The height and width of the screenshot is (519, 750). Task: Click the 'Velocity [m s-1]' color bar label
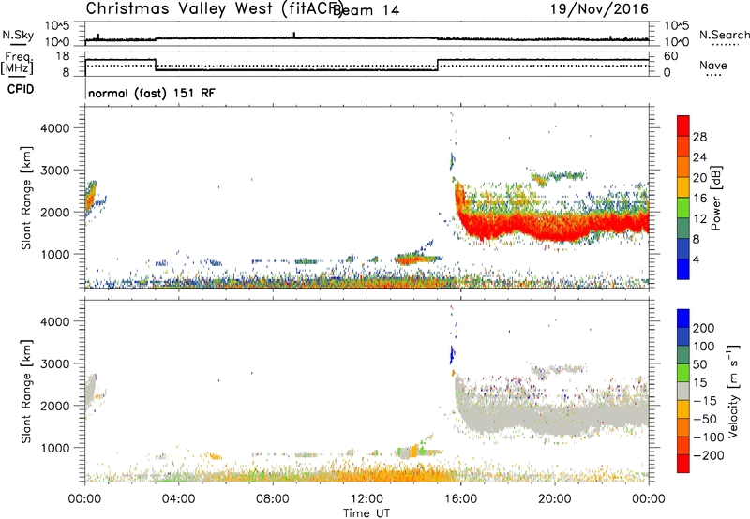point(733,391)
